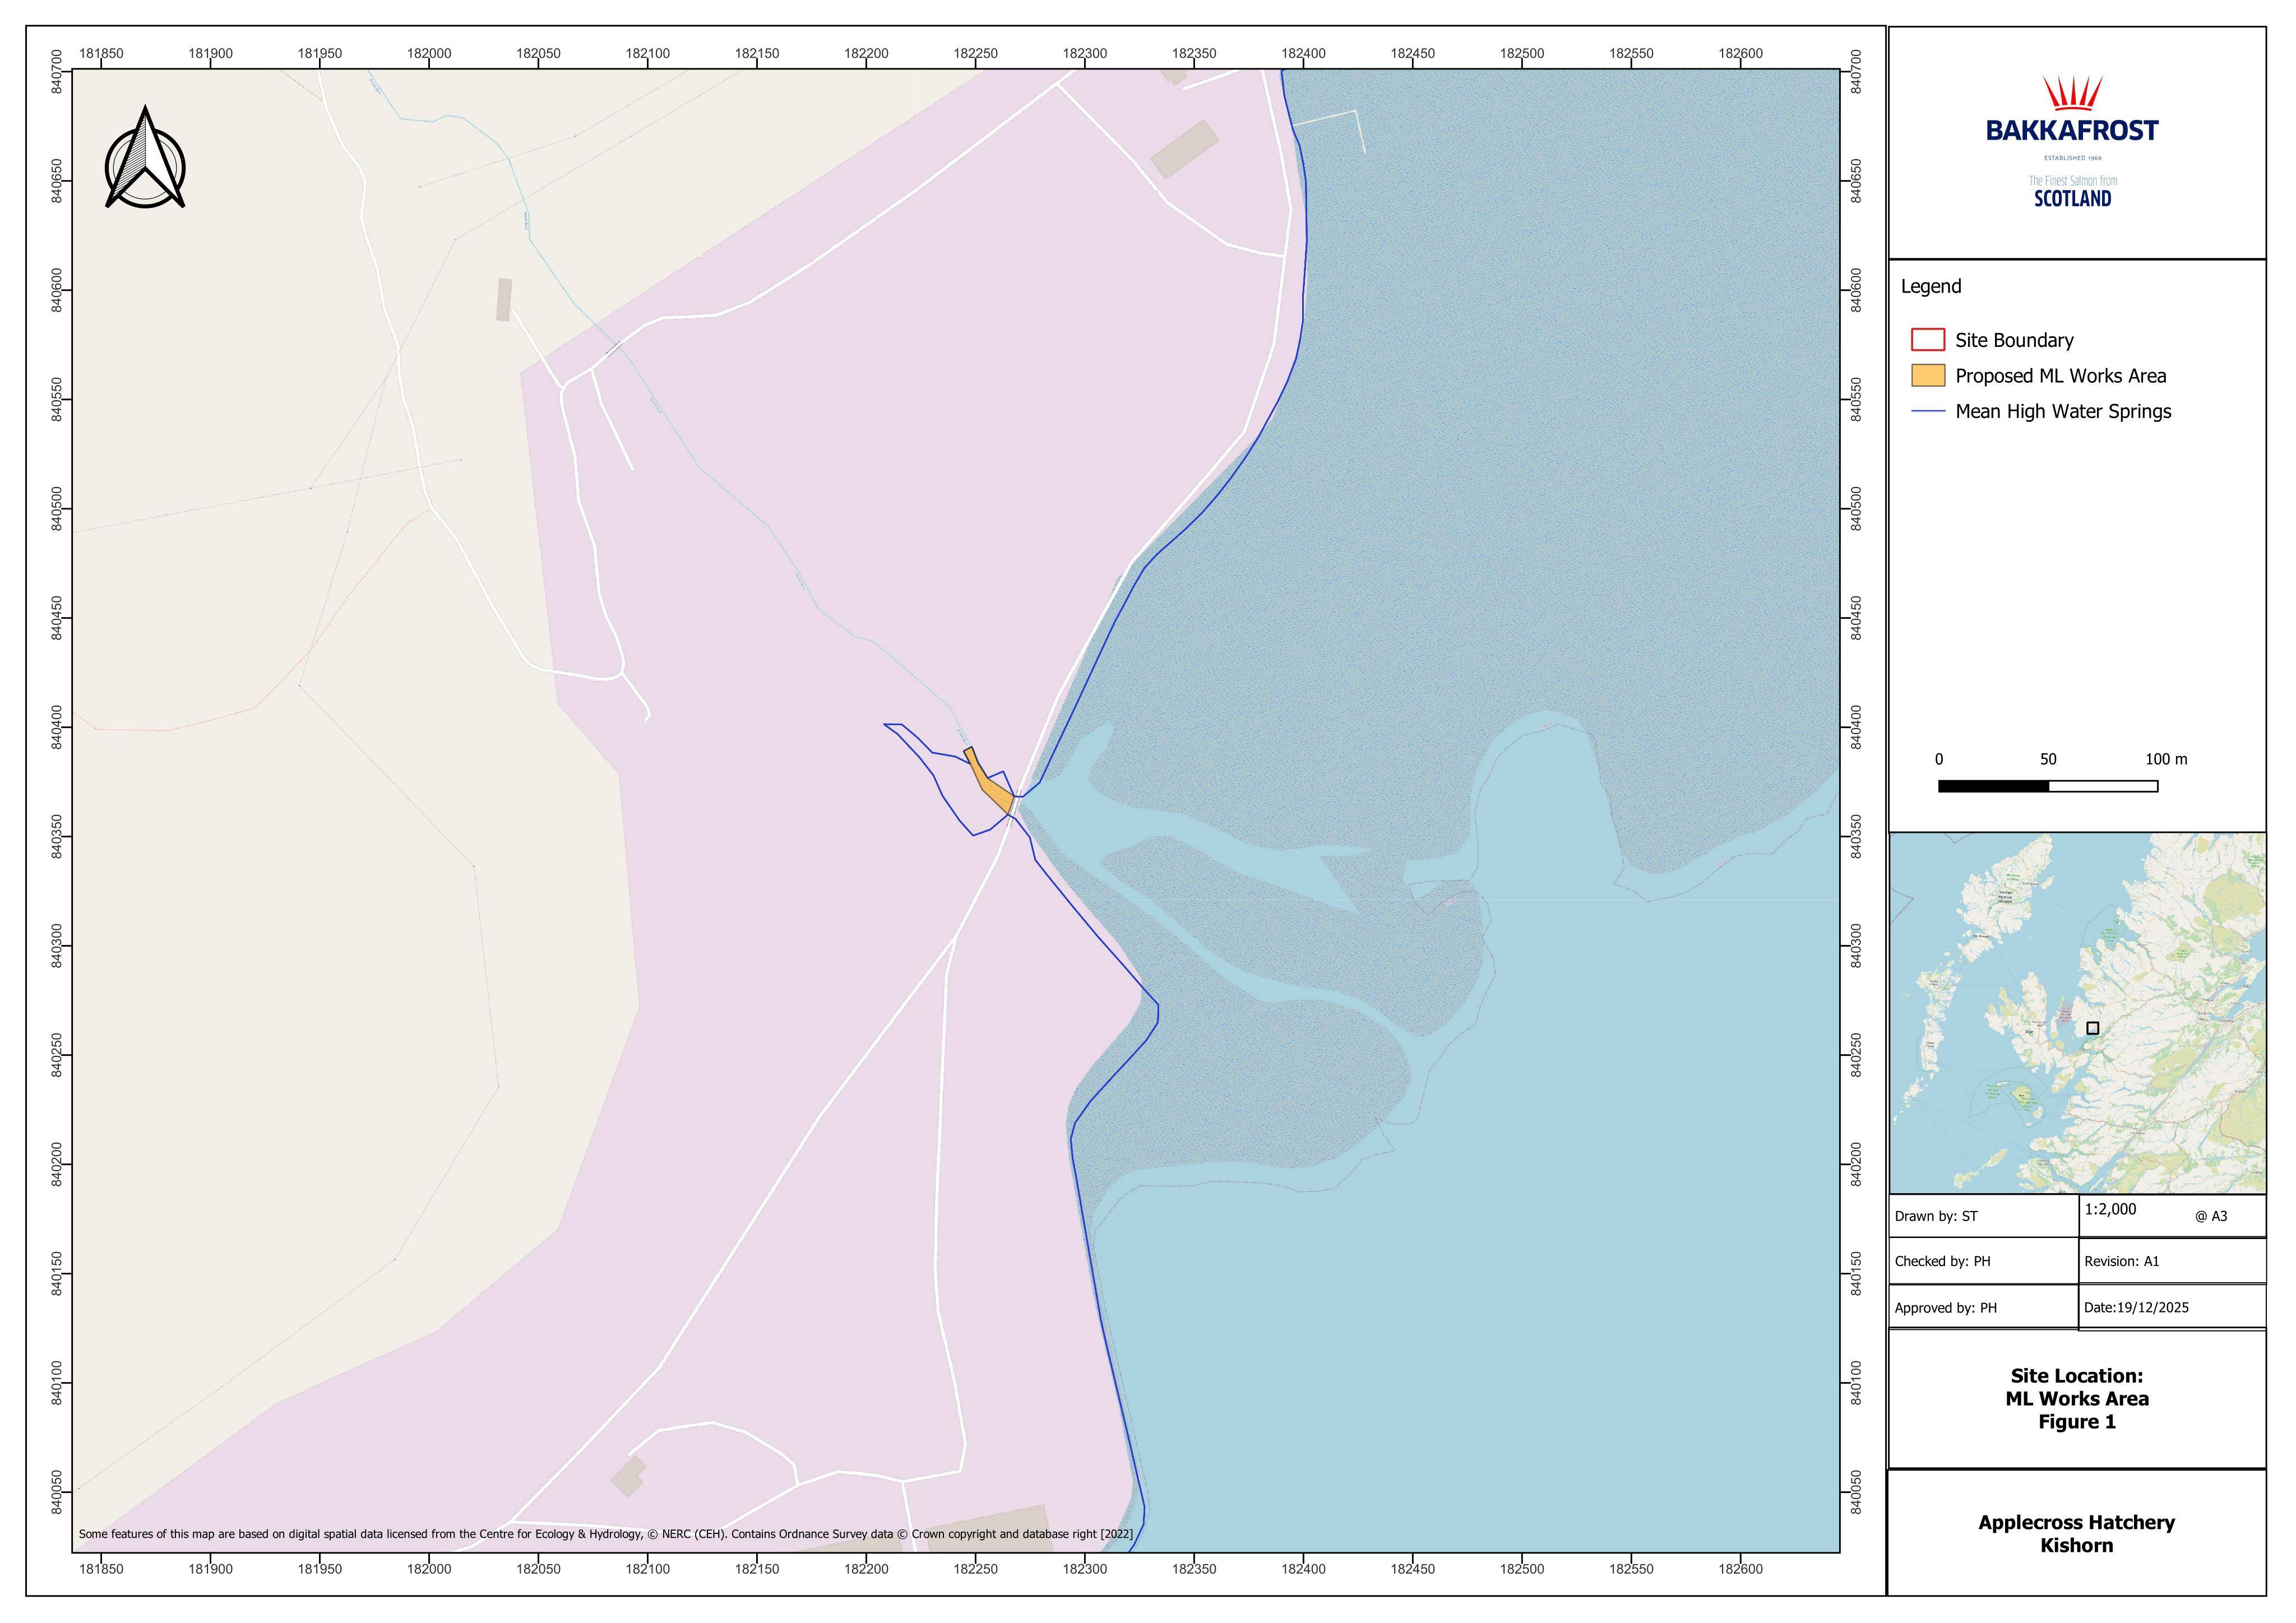
Task: Click the bottom axis label '182600'
Action: pos(1741,1570)
